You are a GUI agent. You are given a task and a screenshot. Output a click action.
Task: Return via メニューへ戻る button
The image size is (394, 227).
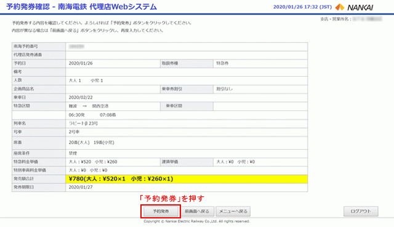click(233, 211)
